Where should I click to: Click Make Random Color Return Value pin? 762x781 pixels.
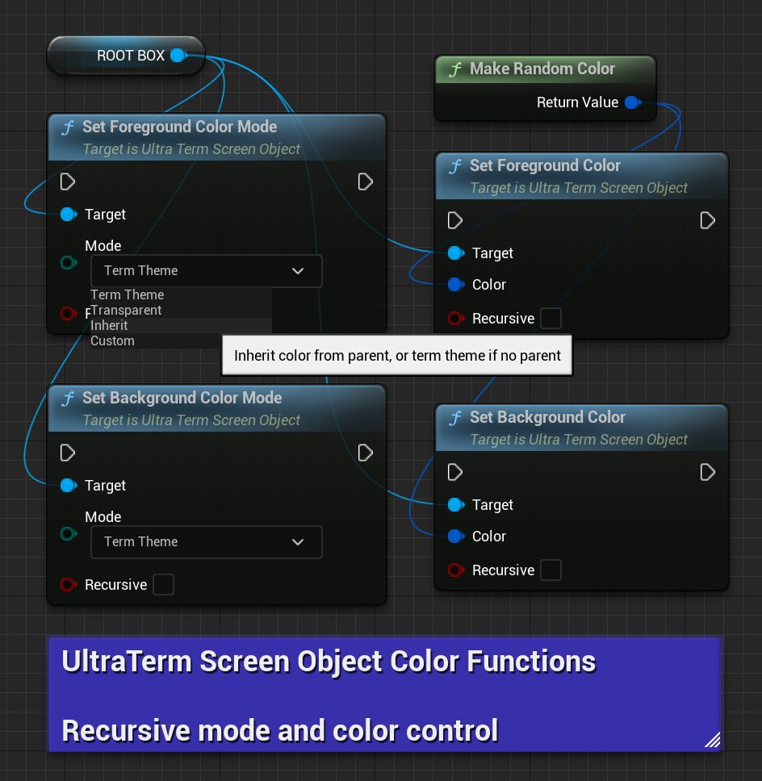[632, 102]
